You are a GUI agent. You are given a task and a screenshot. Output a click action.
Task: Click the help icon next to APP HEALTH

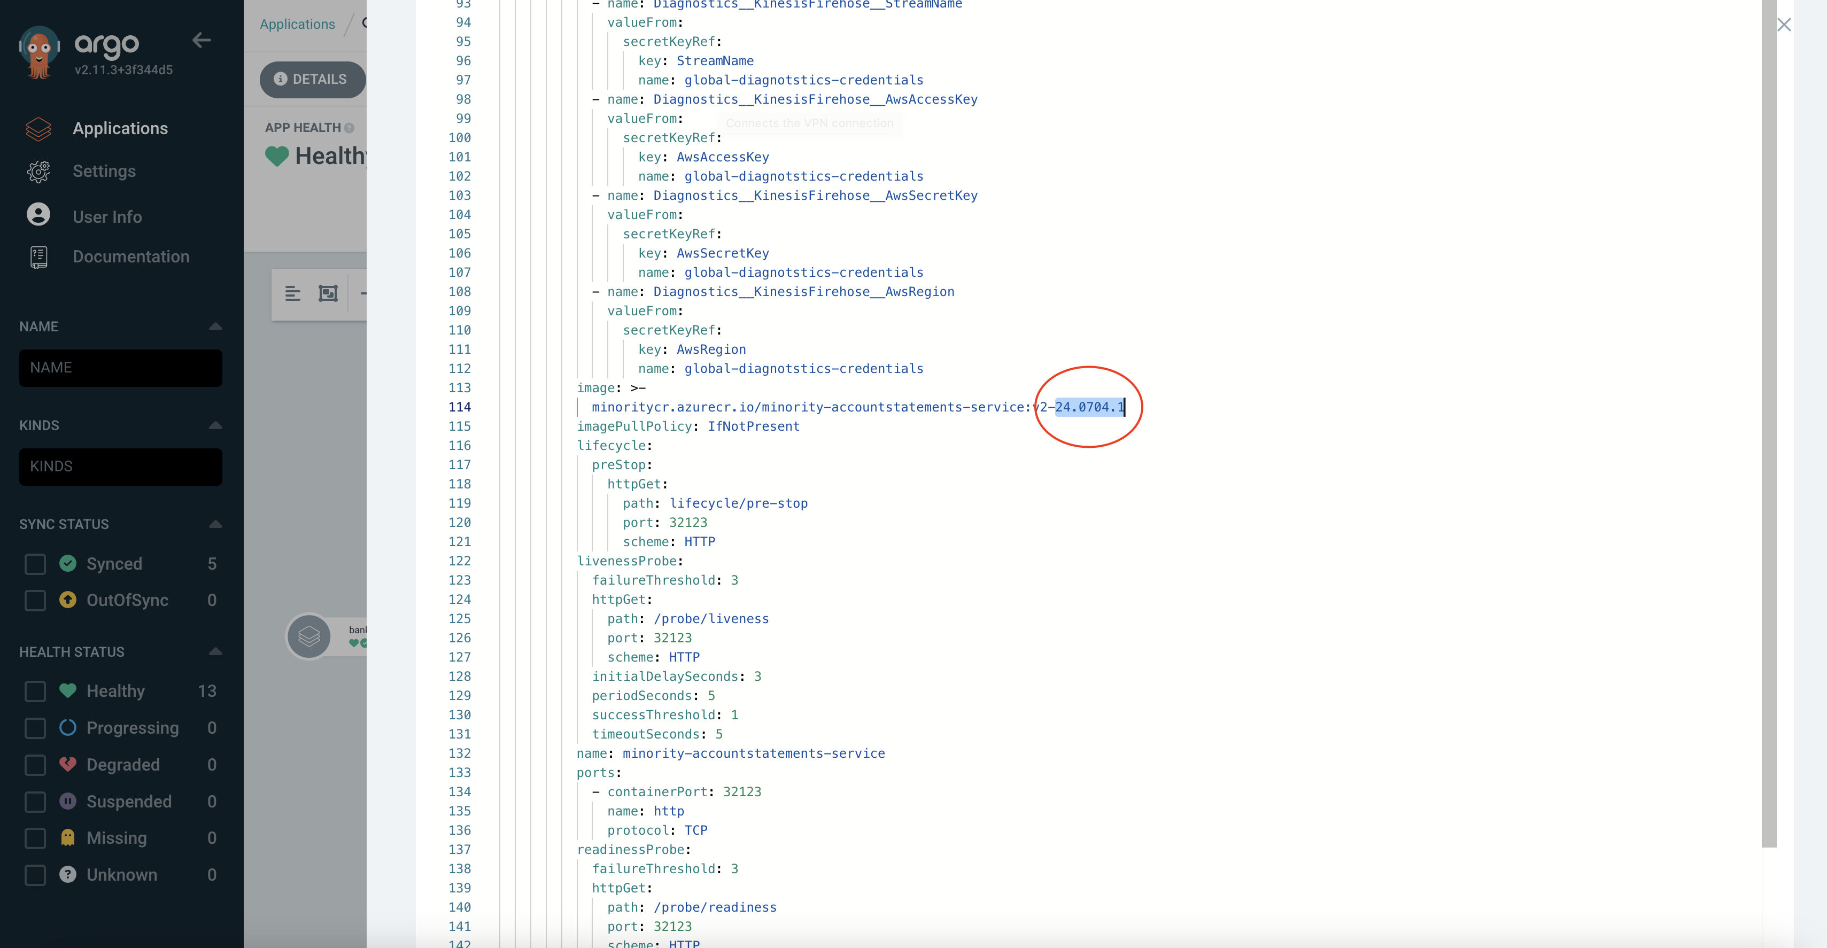[x=350, y=127]
